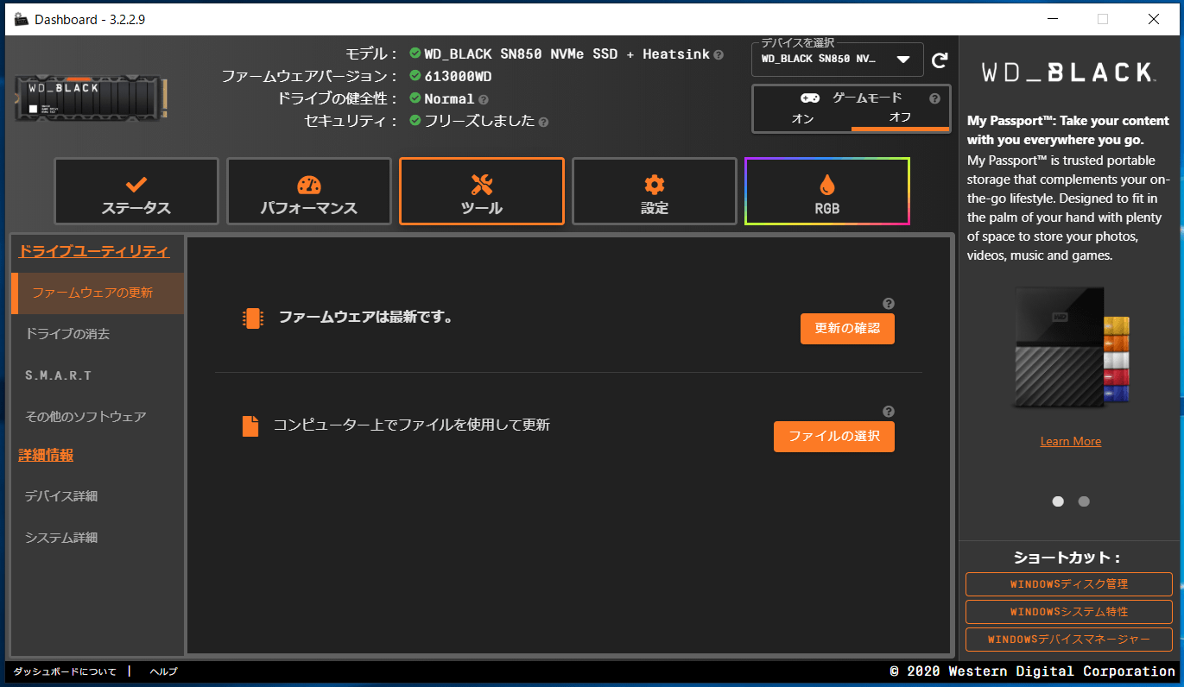1184x687 pixels.
Task: Click the Dashboard app icon in title bar
Action: pos(22,19)
